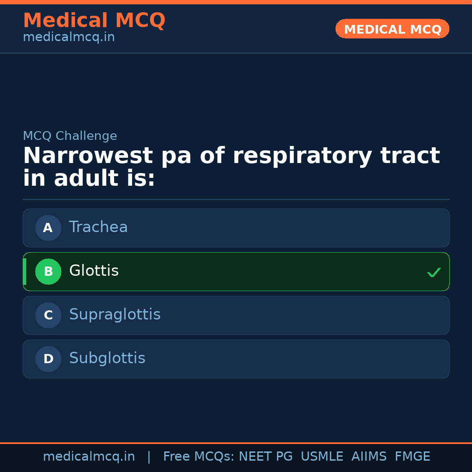Viewport: 472px width, 472px height.
Task: Click USMLE in the footer
Action: coord(322,457)
